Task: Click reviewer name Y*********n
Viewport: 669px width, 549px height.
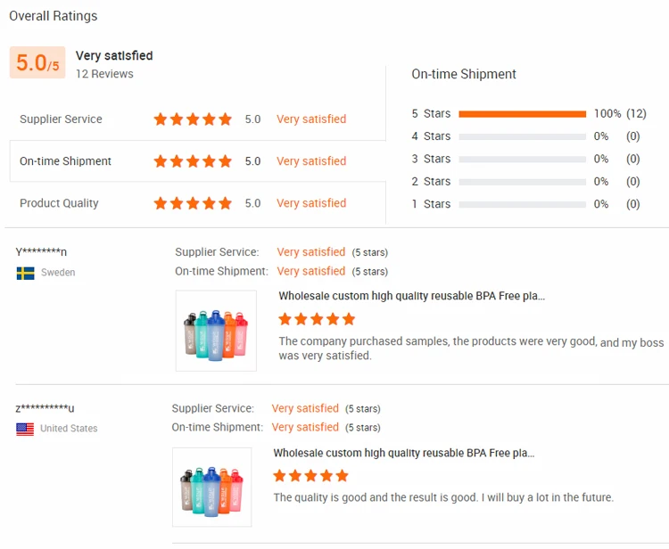Action: click(41, 252)
